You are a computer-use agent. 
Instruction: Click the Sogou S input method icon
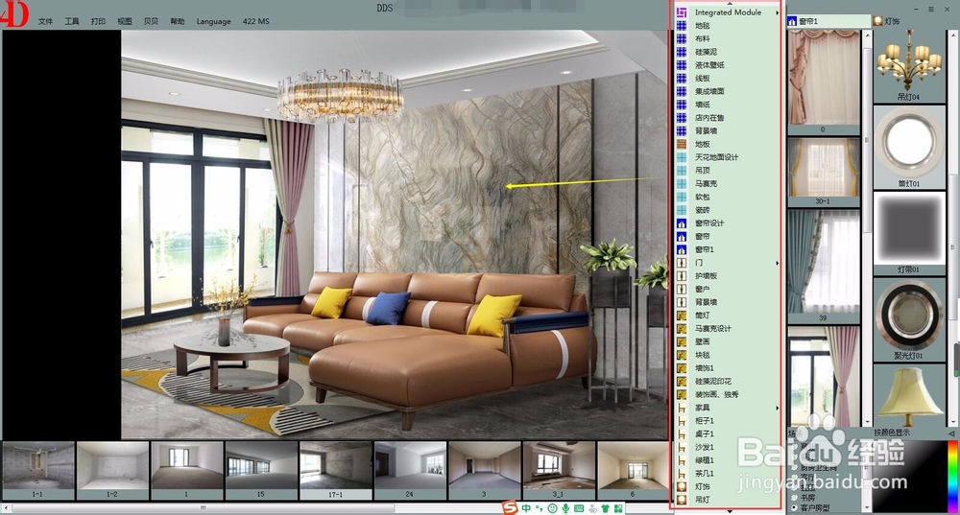tap(510, 508)
